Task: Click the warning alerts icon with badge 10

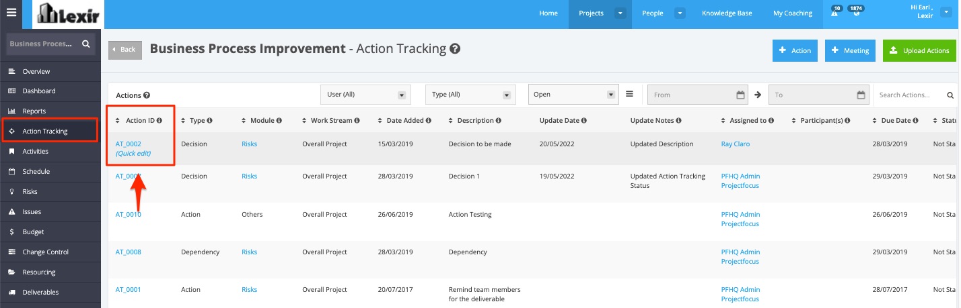Action: tap(836, 11)
